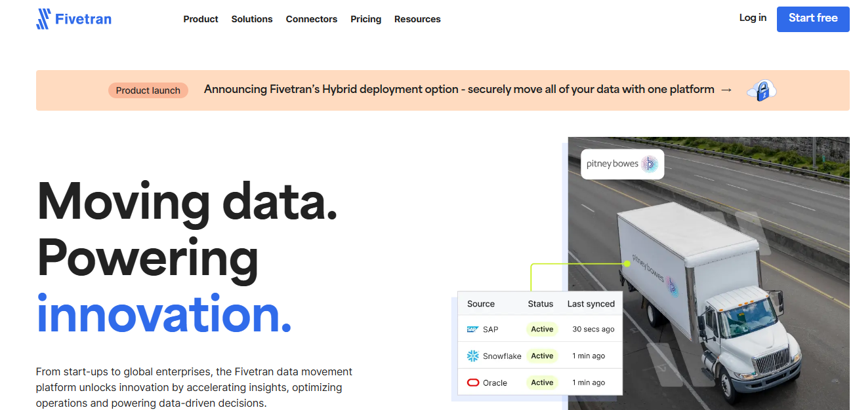Click the Product launch badge
This screenshot has width=855, height=410.
point(148,90)
